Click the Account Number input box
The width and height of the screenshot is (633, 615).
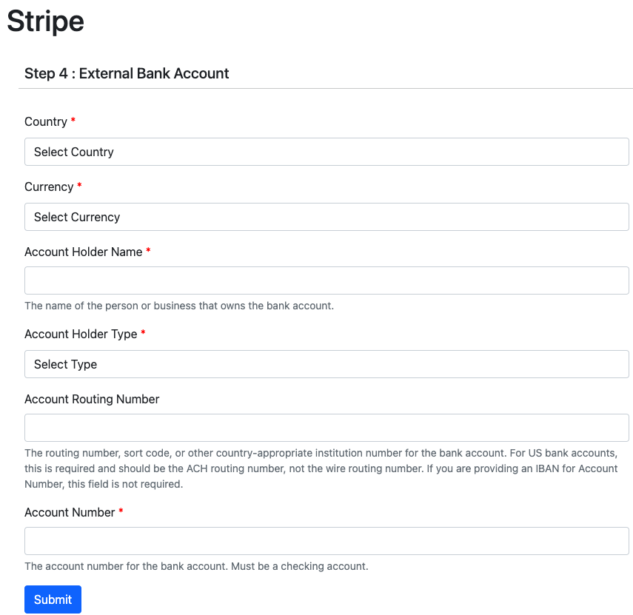pyautogui.click(x=326, y=541)
